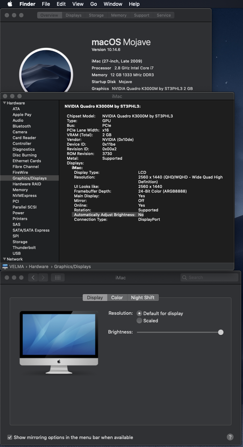This screenshot has height=447, width=243.
Task: Click Hardware in the bottom path bar
Action: point(39,266)
